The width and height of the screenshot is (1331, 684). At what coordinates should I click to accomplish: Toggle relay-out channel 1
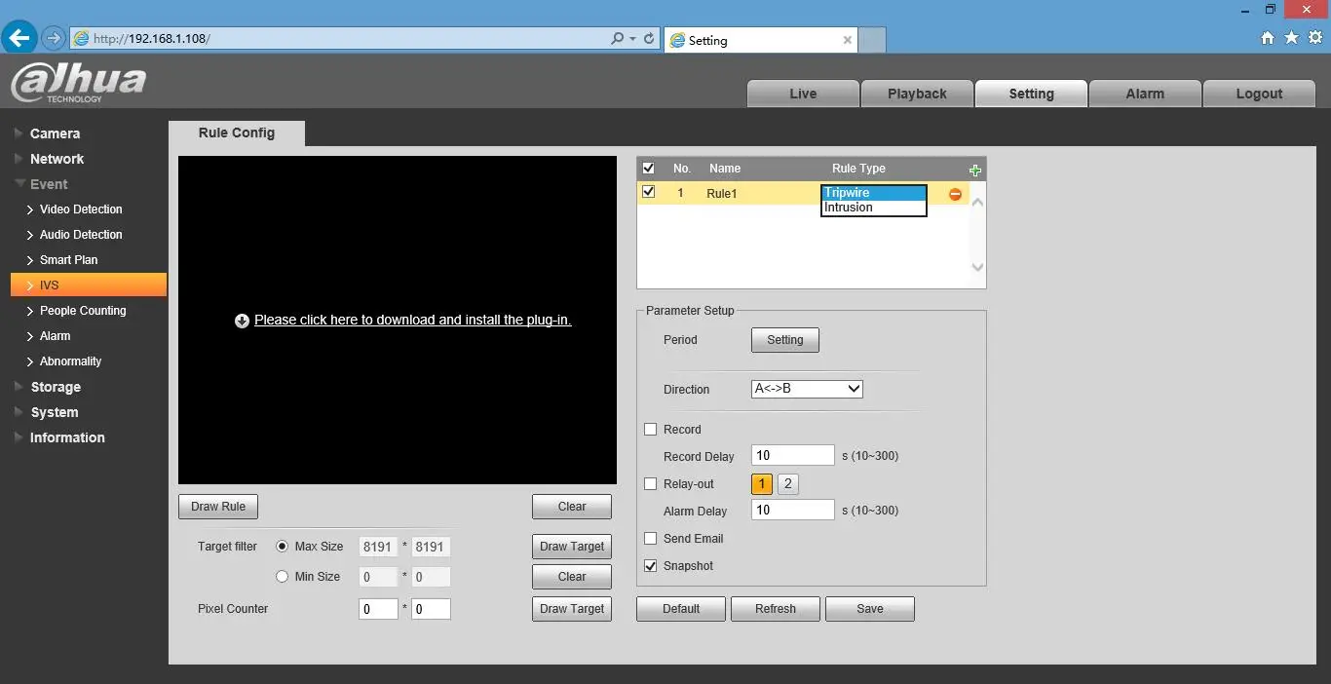[762, 484]
